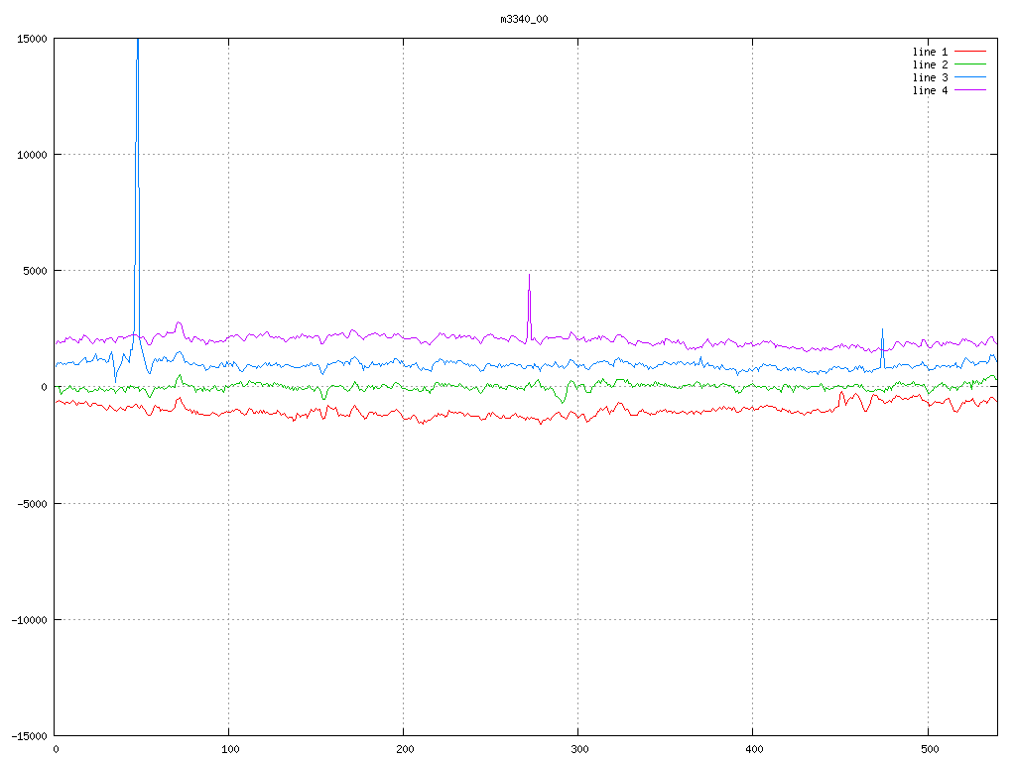1016x762 pixels.
Task: Click the 5000 y-axis tick label
Action: point(34,271)
